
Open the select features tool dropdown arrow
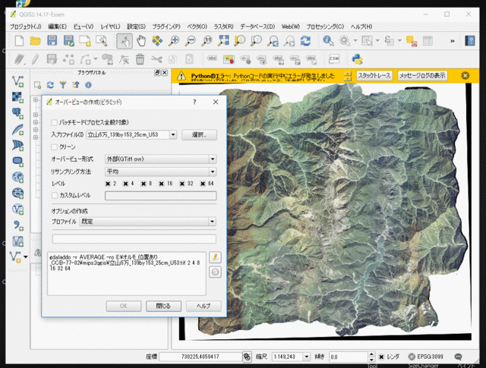377,40
